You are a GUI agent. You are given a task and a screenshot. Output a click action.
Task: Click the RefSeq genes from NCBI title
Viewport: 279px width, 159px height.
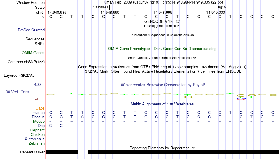coord(162,26)
